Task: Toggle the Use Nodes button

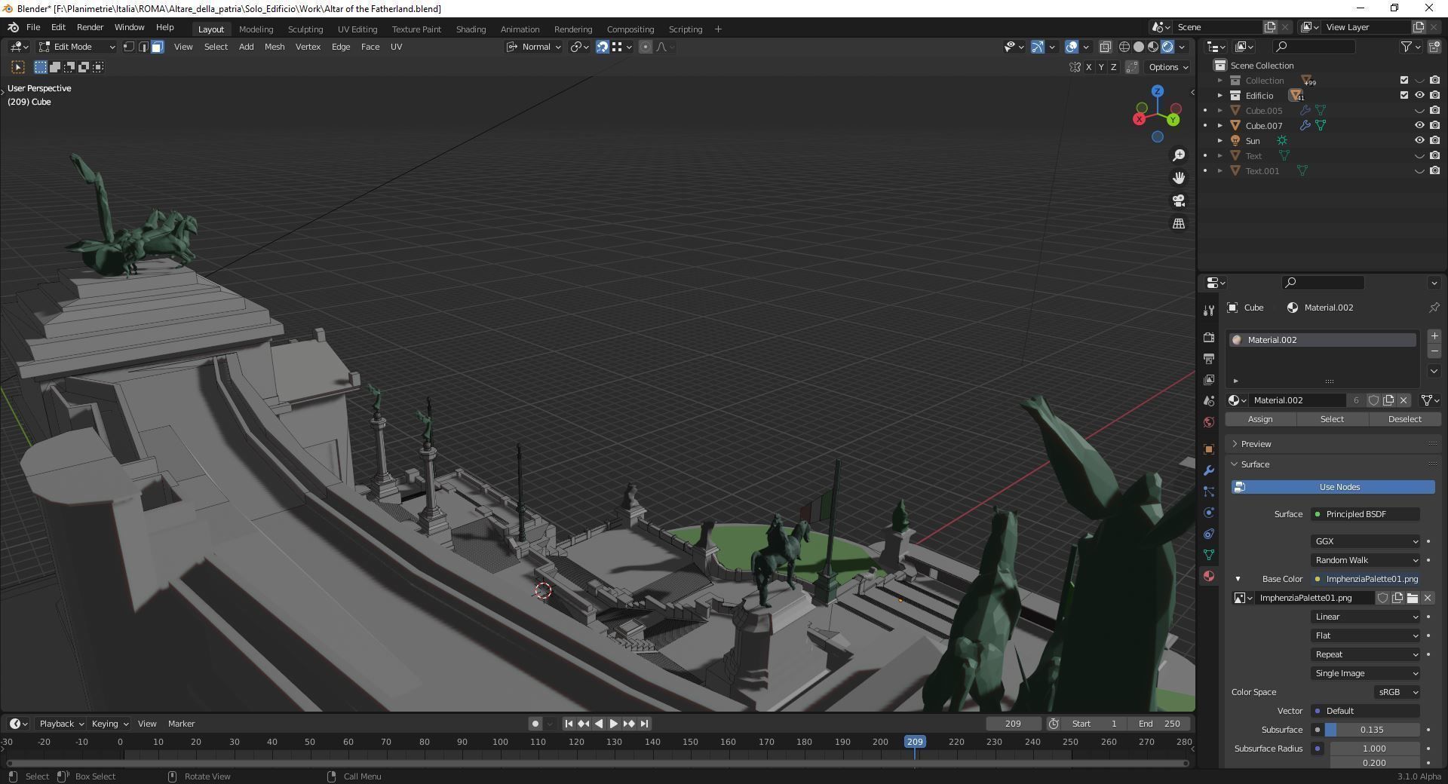Action: pos(1333,487)
